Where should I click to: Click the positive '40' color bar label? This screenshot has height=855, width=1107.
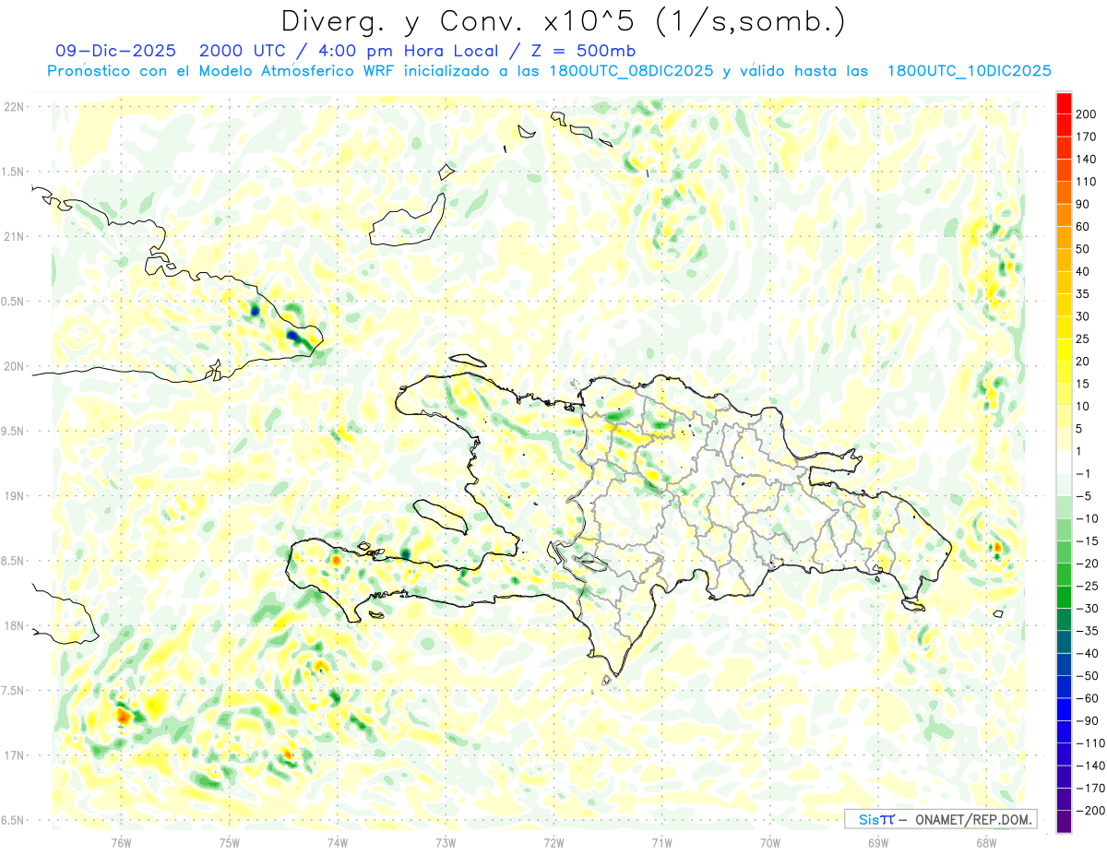point(1083,272)
